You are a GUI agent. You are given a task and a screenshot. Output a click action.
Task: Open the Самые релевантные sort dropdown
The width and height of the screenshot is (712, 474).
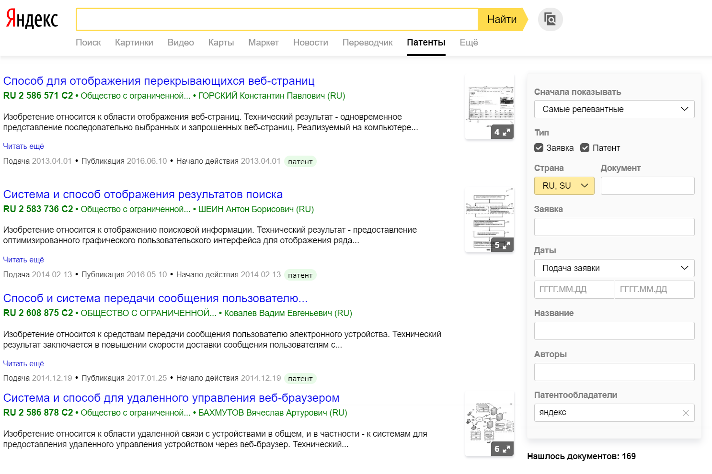(x=614, y=109)
